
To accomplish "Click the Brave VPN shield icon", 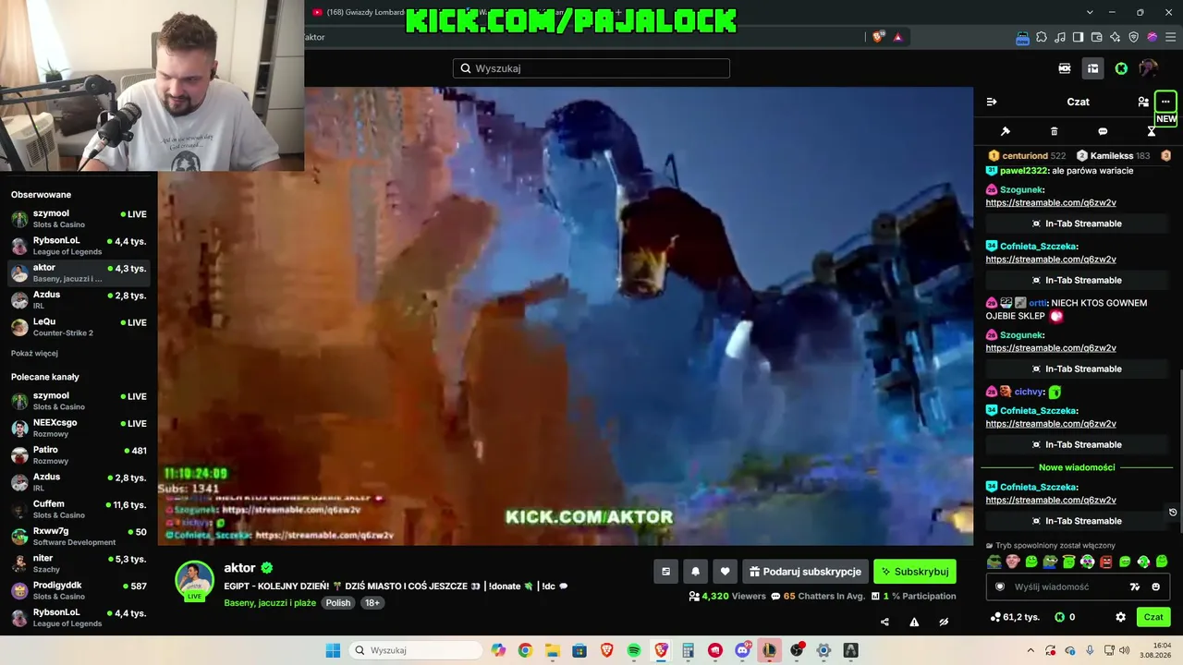I will coord(1133,37).
